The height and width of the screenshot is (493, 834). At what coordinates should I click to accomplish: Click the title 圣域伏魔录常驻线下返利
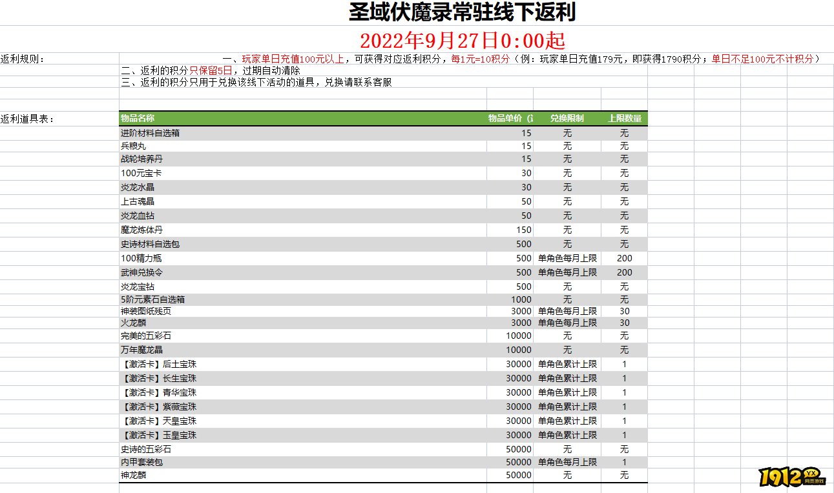[462, 12]
